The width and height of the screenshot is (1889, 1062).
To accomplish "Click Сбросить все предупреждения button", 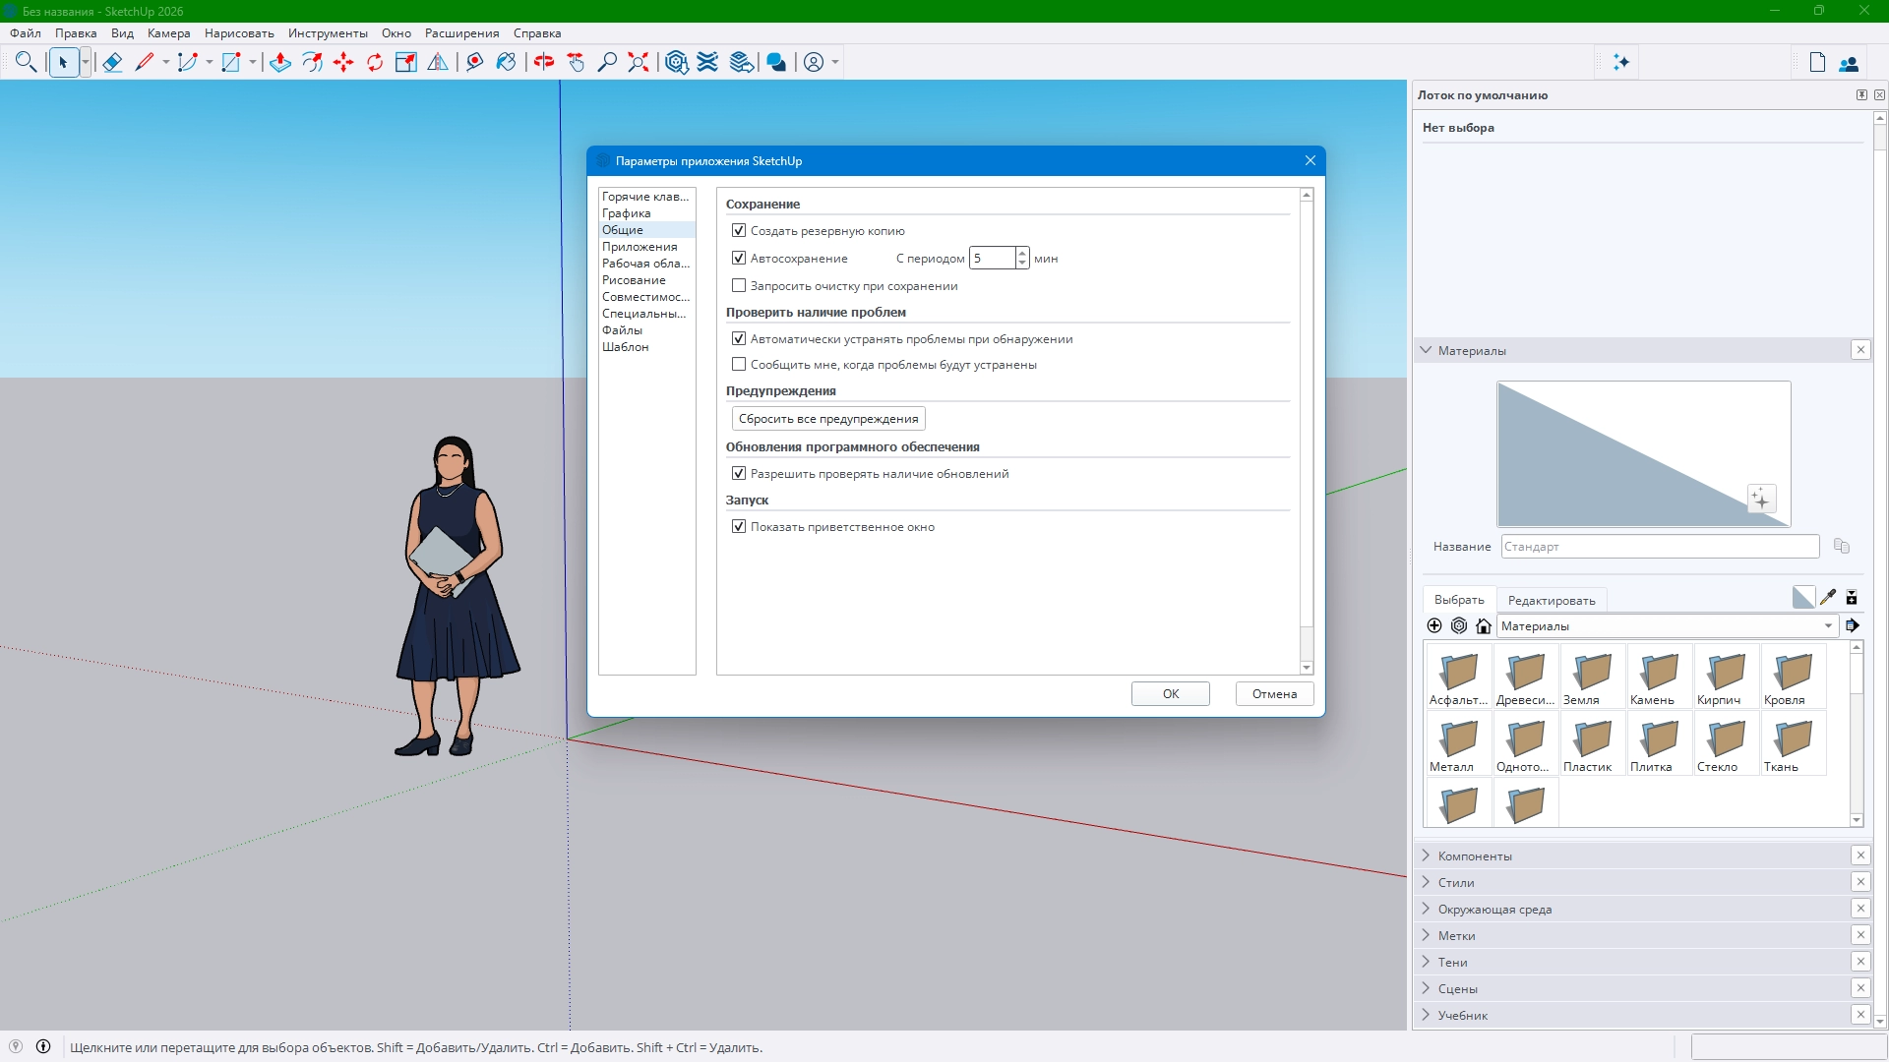I will [828, 419].
